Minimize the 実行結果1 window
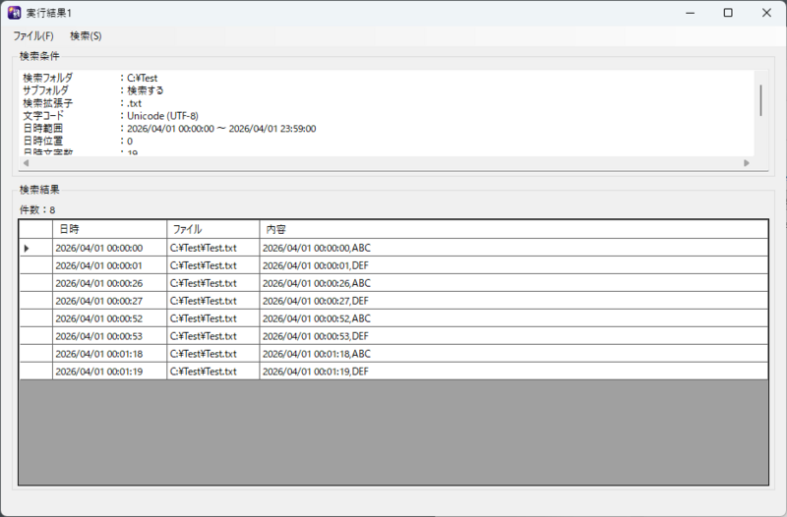787x517 pixels. point(691,13)
